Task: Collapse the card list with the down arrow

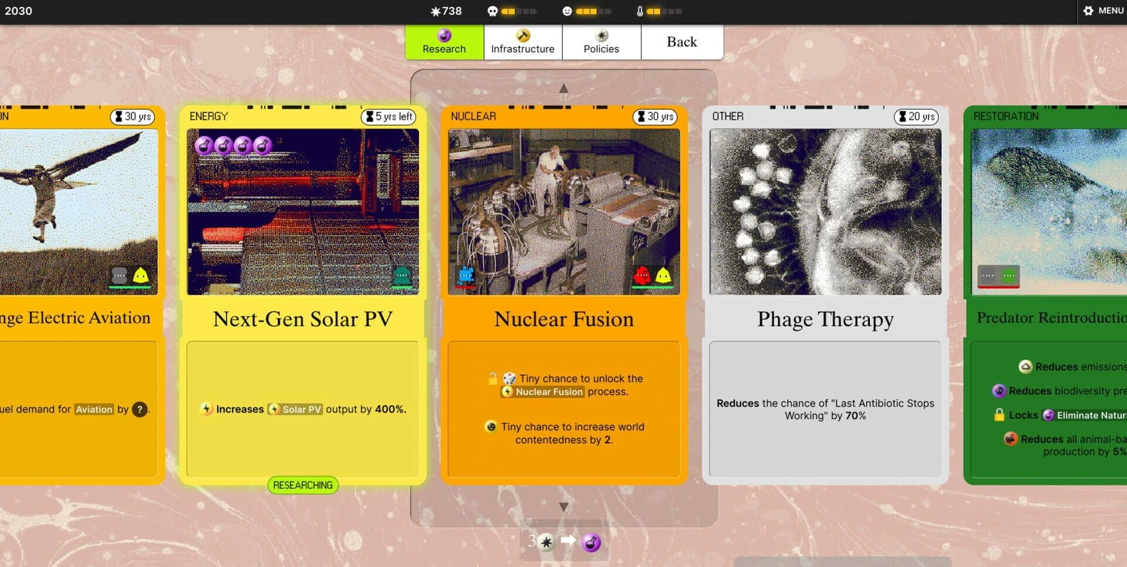Action: coord(564,505)
